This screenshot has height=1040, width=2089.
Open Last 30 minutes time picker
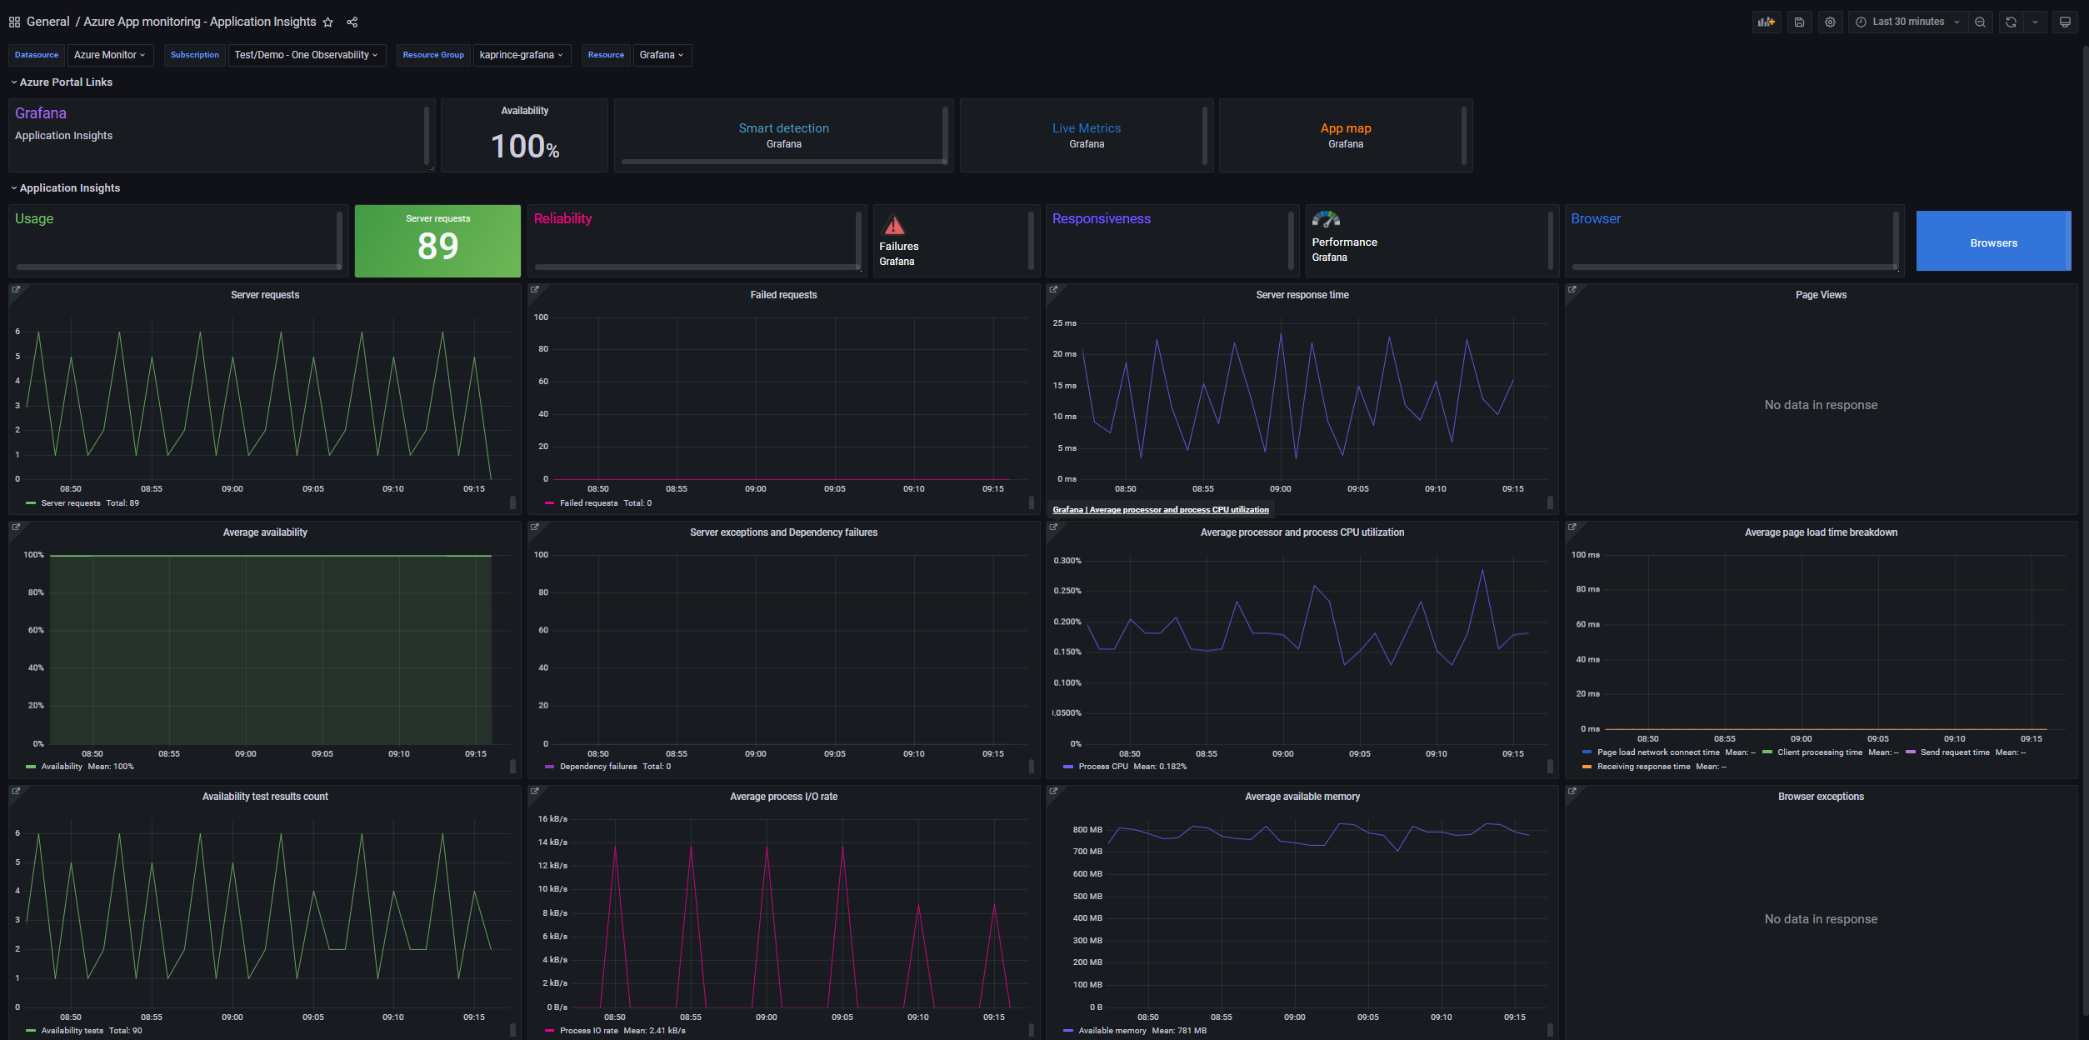pyautogui.click(x=1907, y=22)
